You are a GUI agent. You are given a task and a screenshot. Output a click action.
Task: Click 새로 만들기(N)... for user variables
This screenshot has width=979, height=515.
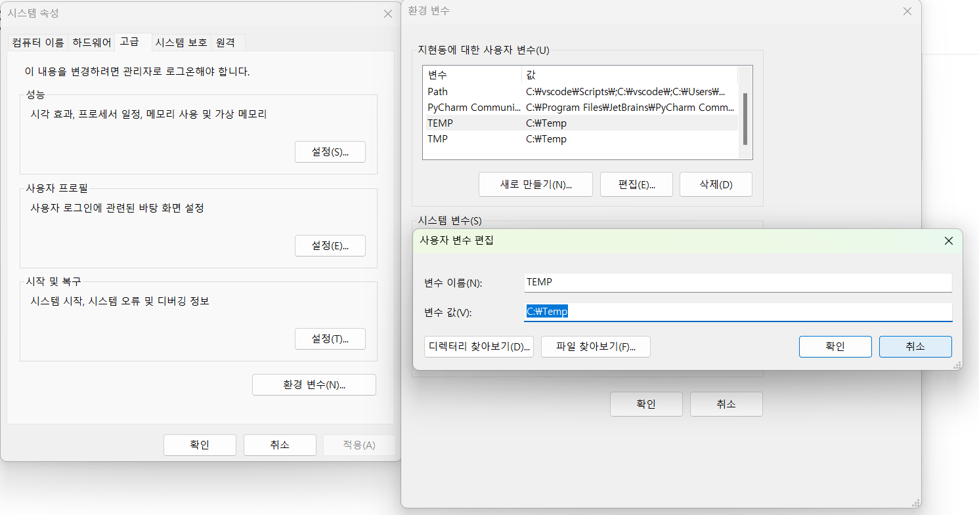536,184
